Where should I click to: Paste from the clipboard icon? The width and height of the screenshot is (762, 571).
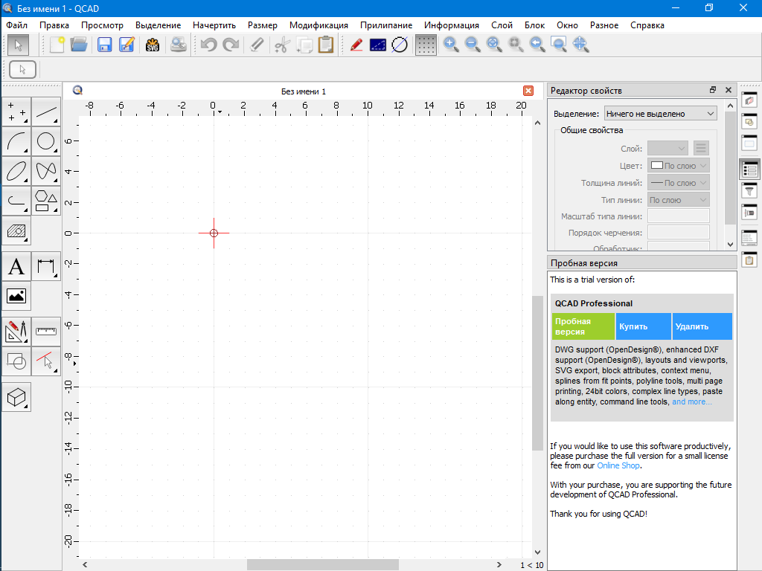pyautogui.click(x=326, y=45)
